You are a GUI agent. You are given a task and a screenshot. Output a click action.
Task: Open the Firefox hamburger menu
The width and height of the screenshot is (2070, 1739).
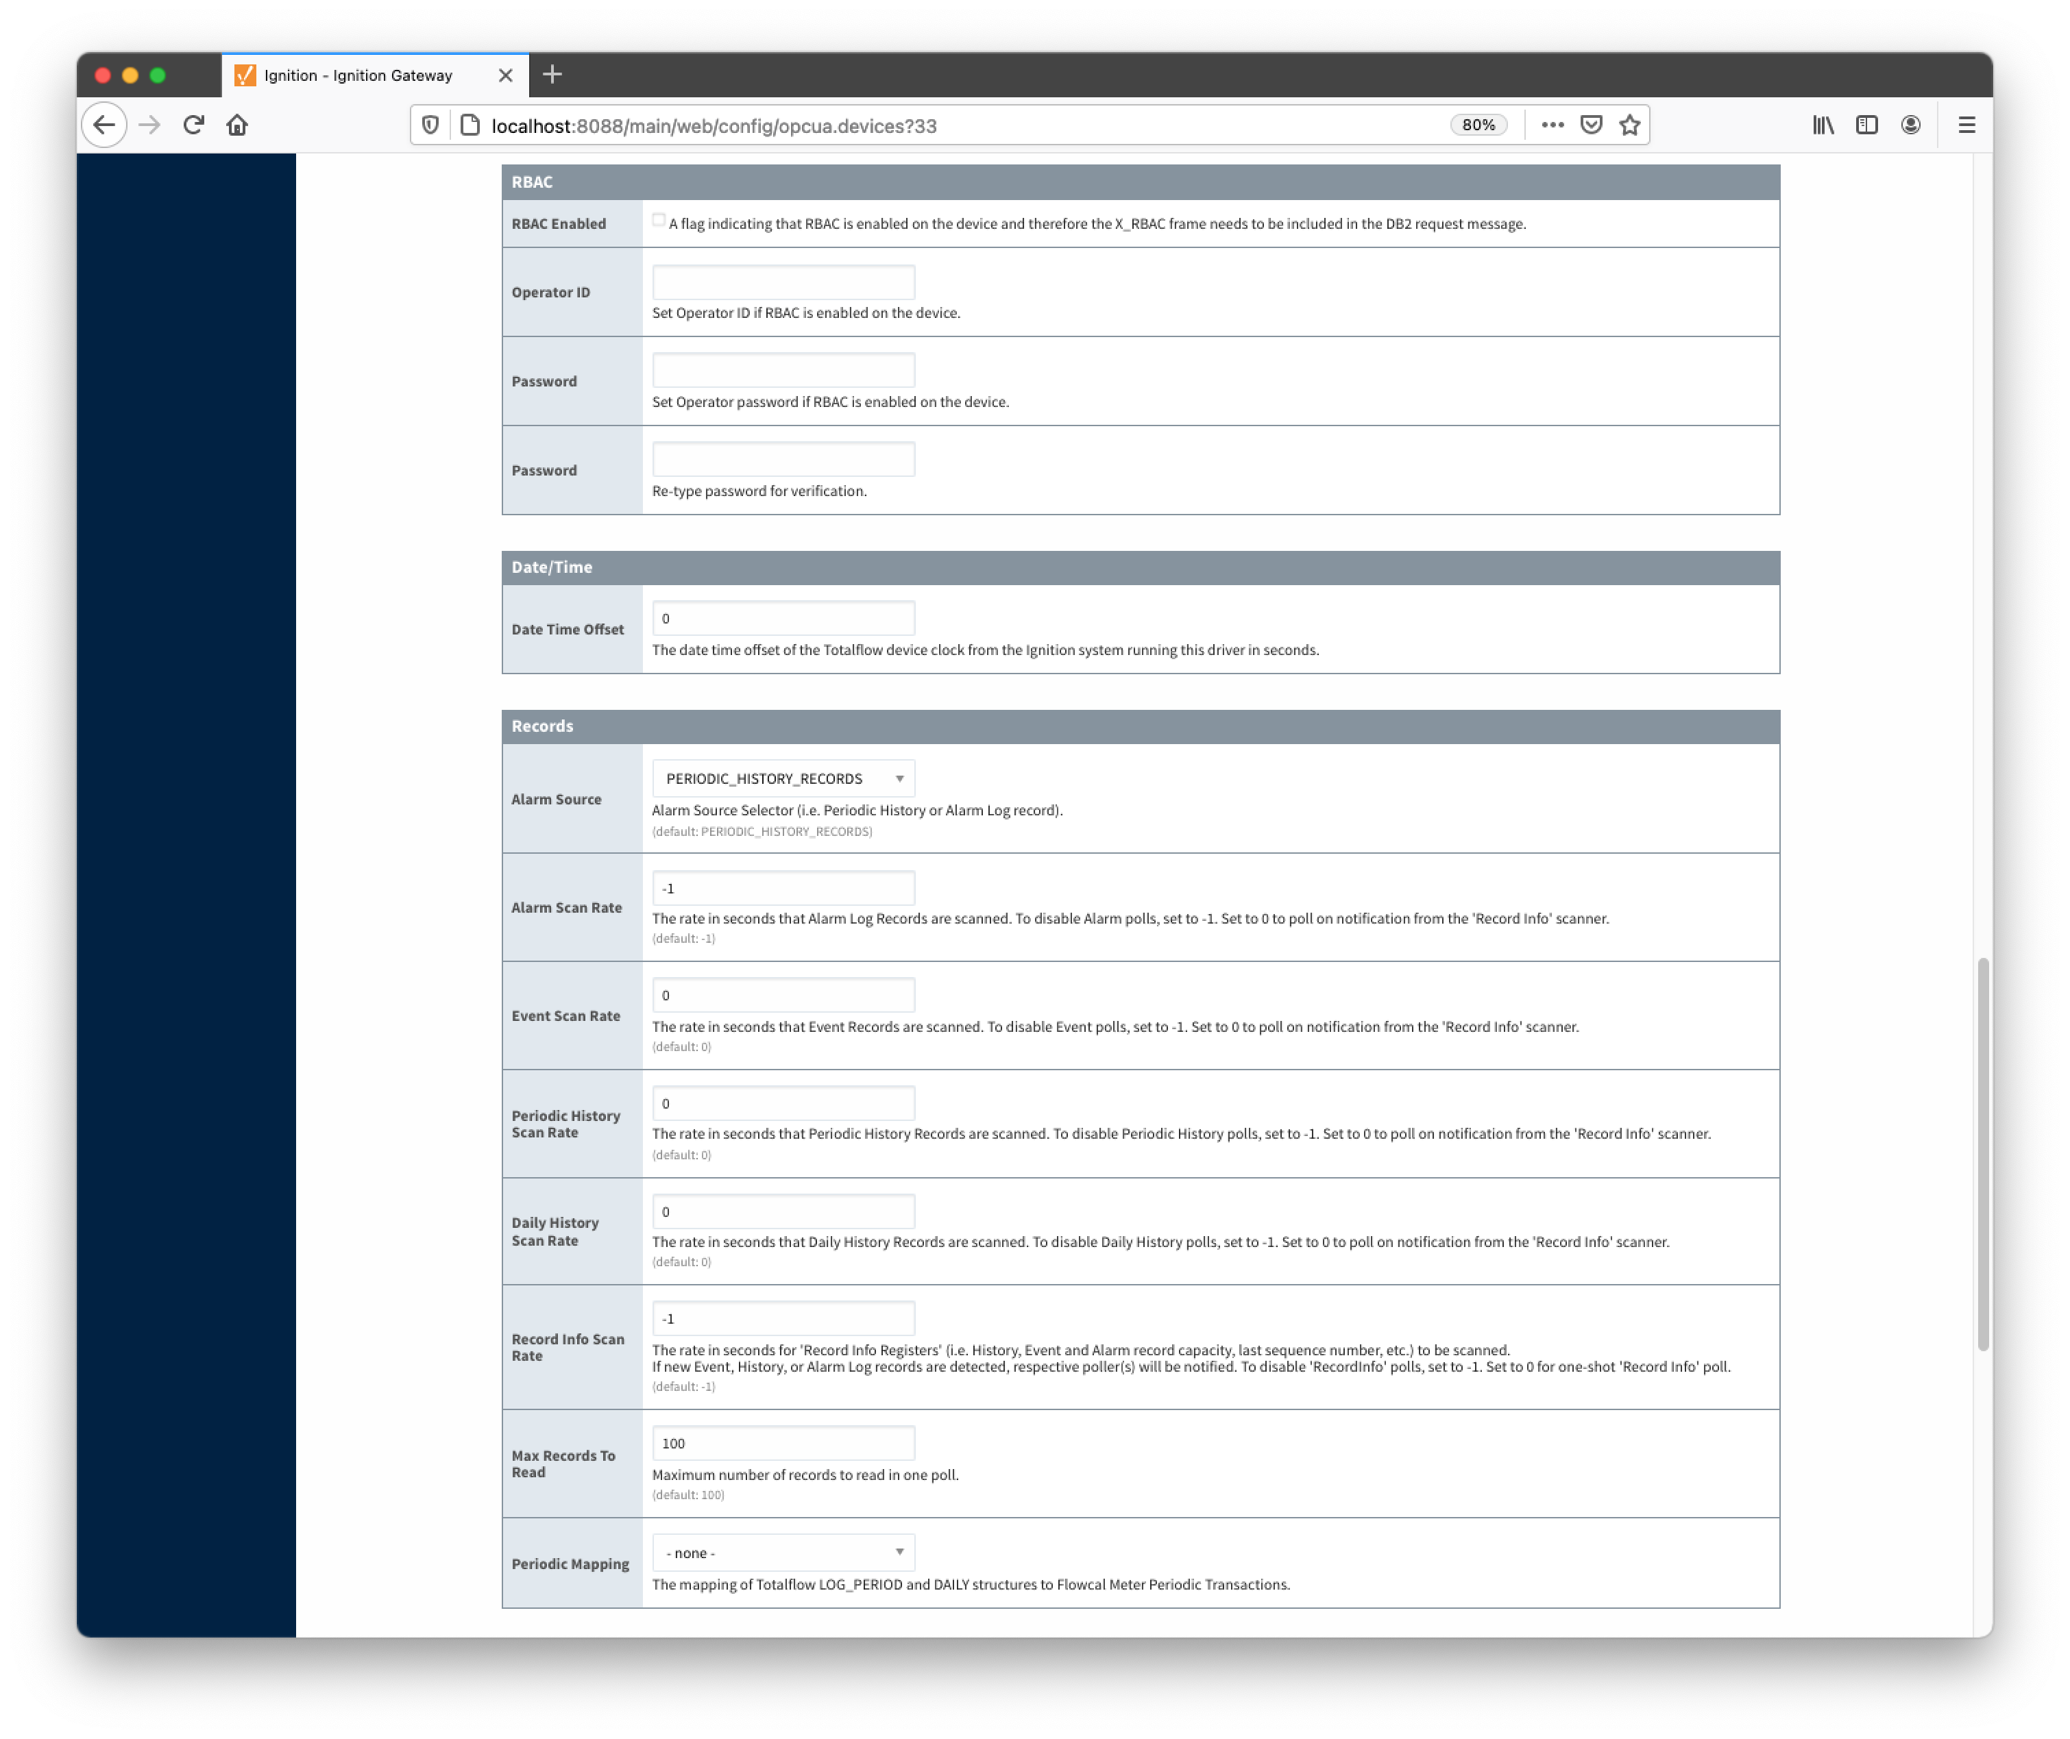tap(1966, 125)
